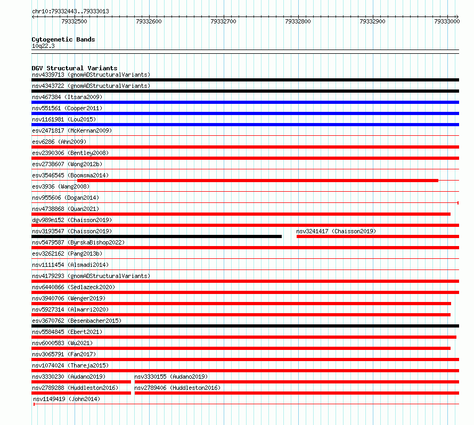Click ruler position 79332500
474x425 pixels.
pyautogui.click(x=74, y=21)
